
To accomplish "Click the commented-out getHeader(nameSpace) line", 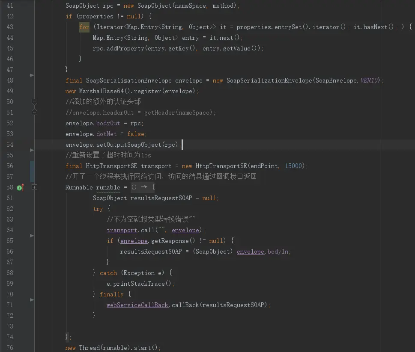I will [x=140, y=112].
